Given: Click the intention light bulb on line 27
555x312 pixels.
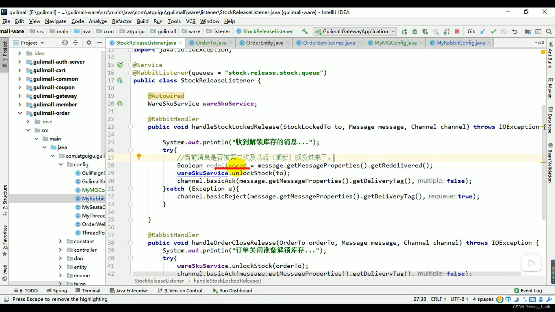Looking at the screenshot, I should pyautogui.click(x=139, y=157).
